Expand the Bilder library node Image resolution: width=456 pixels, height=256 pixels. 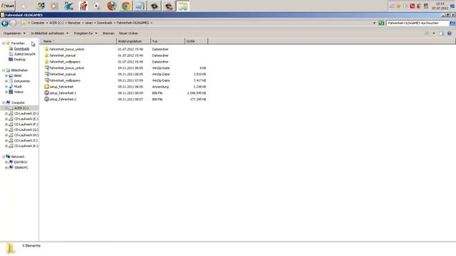coord(6,76)
